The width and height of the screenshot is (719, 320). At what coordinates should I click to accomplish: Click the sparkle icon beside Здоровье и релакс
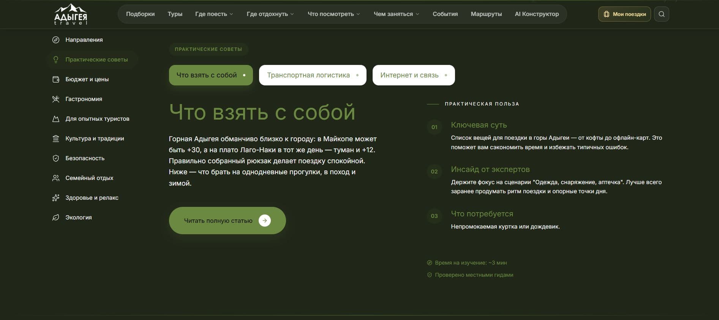click(x=56, y=198)
